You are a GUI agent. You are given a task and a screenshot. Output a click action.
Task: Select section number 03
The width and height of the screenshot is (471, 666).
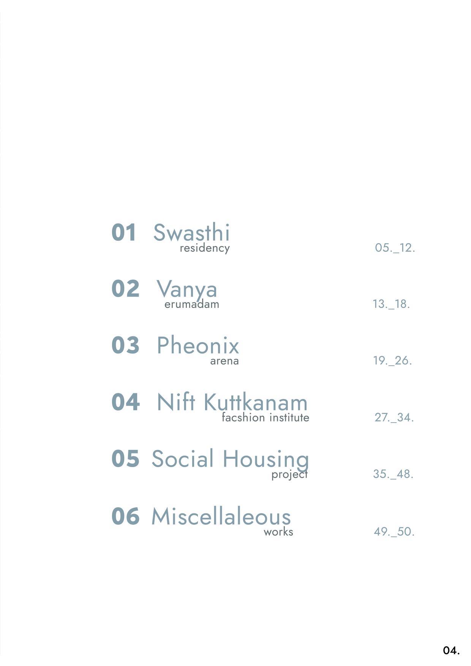click(125, 345)
